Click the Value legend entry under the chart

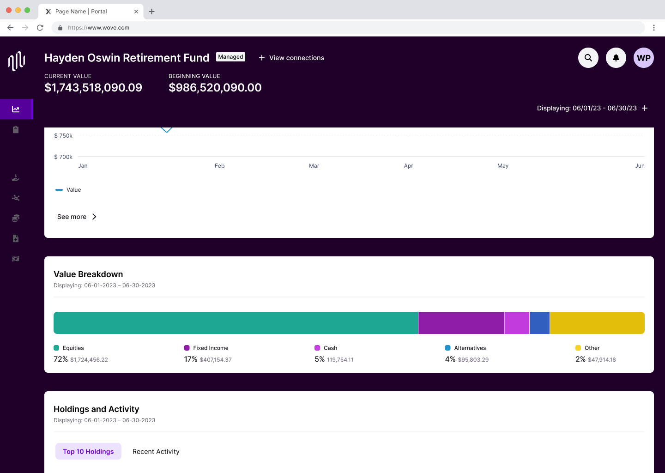pos(68,190)
